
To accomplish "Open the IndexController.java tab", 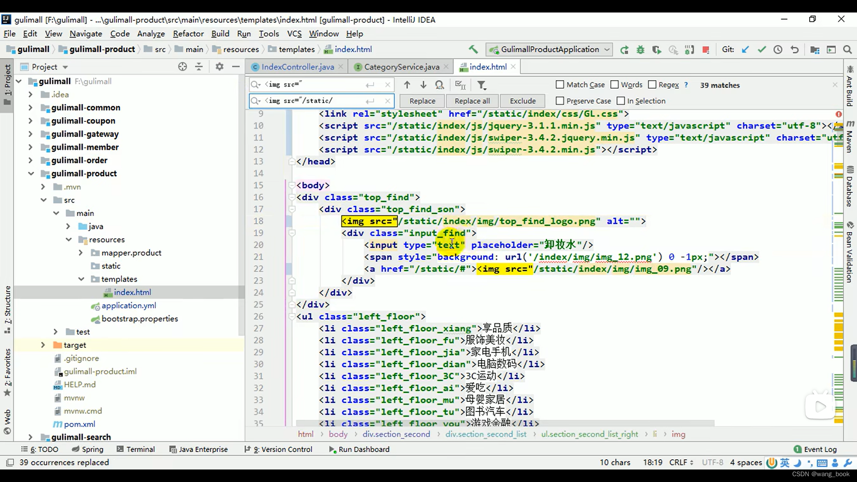I will [298, 66].
